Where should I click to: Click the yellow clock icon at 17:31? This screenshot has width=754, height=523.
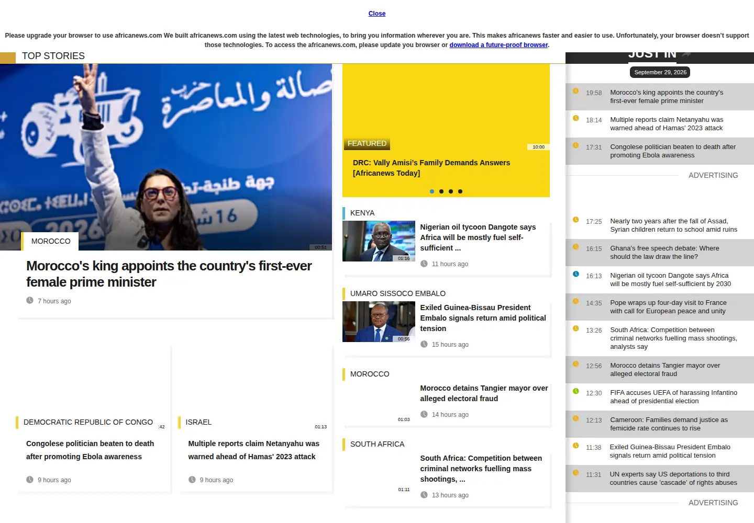576,145
